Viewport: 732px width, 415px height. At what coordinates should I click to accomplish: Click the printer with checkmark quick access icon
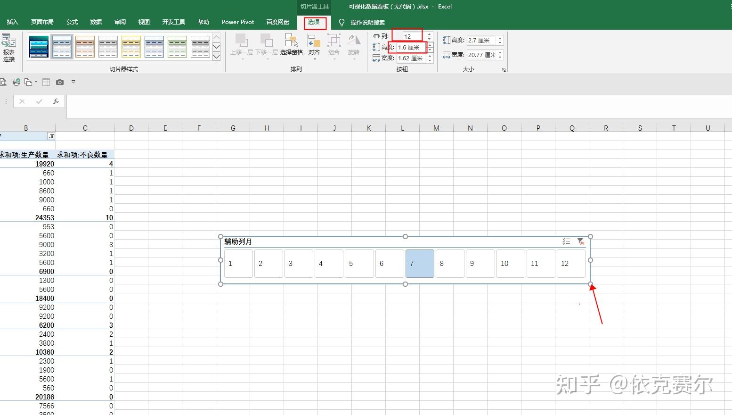(16, 82)
